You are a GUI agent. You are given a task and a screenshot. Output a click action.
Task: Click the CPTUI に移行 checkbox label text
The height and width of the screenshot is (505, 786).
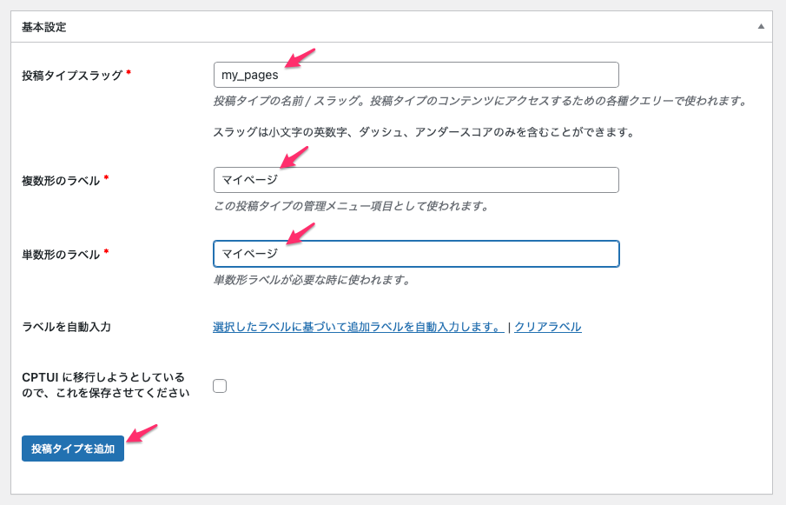coord(104,385)
